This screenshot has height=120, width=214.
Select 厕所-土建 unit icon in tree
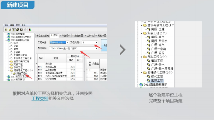(x=149, y=29)
